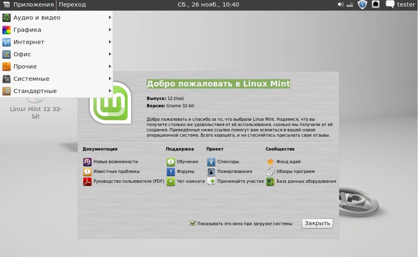
Task: Click the База данных оборудования chip icon
Action: pyautogui.click(x=270, y=182)
